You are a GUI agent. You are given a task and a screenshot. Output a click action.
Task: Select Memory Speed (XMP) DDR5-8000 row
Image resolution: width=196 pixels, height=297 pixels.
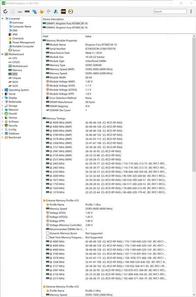pyautogui.click(x=105, y=69)
